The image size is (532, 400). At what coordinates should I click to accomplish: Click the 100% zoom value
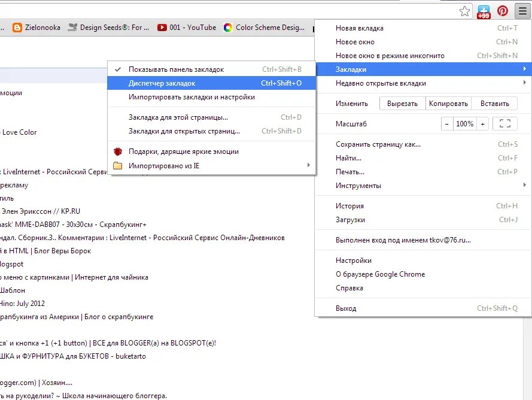click(464, 124)
